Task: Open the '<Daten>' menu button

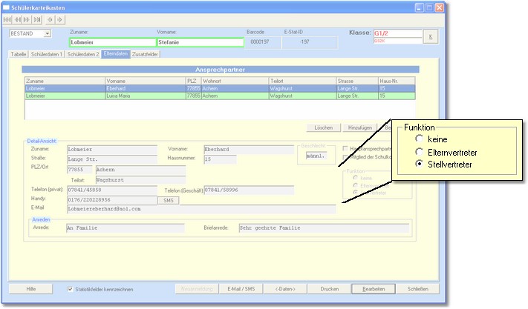Action: pyautogui.click(x=285, y=289)
